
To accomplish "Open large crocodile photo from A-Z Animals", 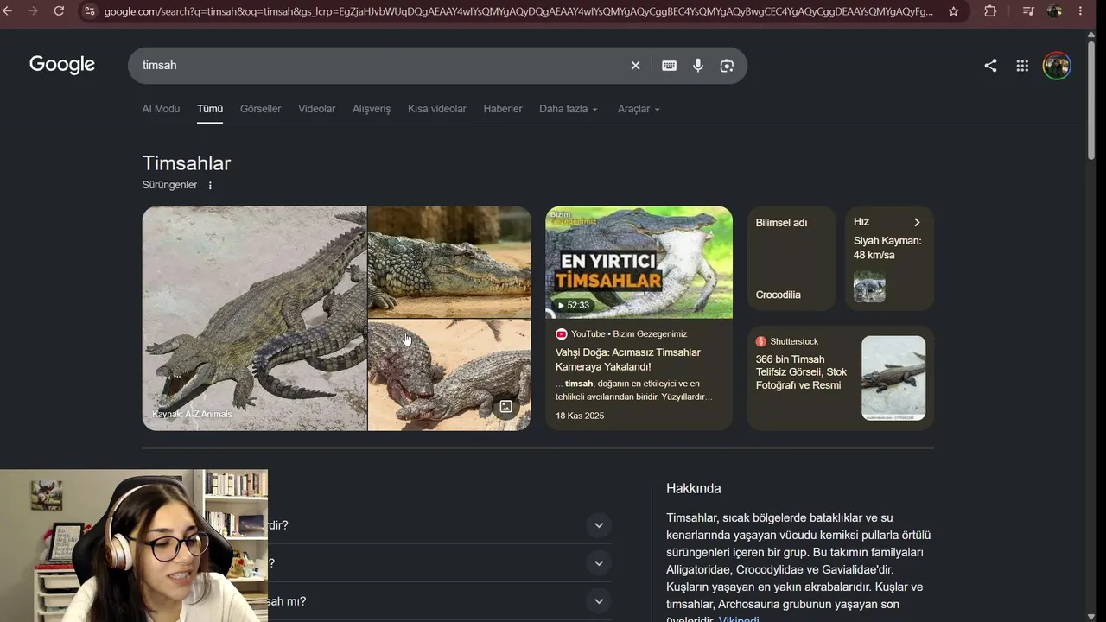I will 254,318.
